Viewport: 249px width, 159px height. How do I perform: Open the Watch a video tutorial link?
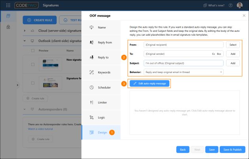tap(40, 129)
